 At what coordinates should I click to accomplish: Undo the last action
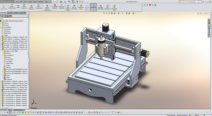69,2
